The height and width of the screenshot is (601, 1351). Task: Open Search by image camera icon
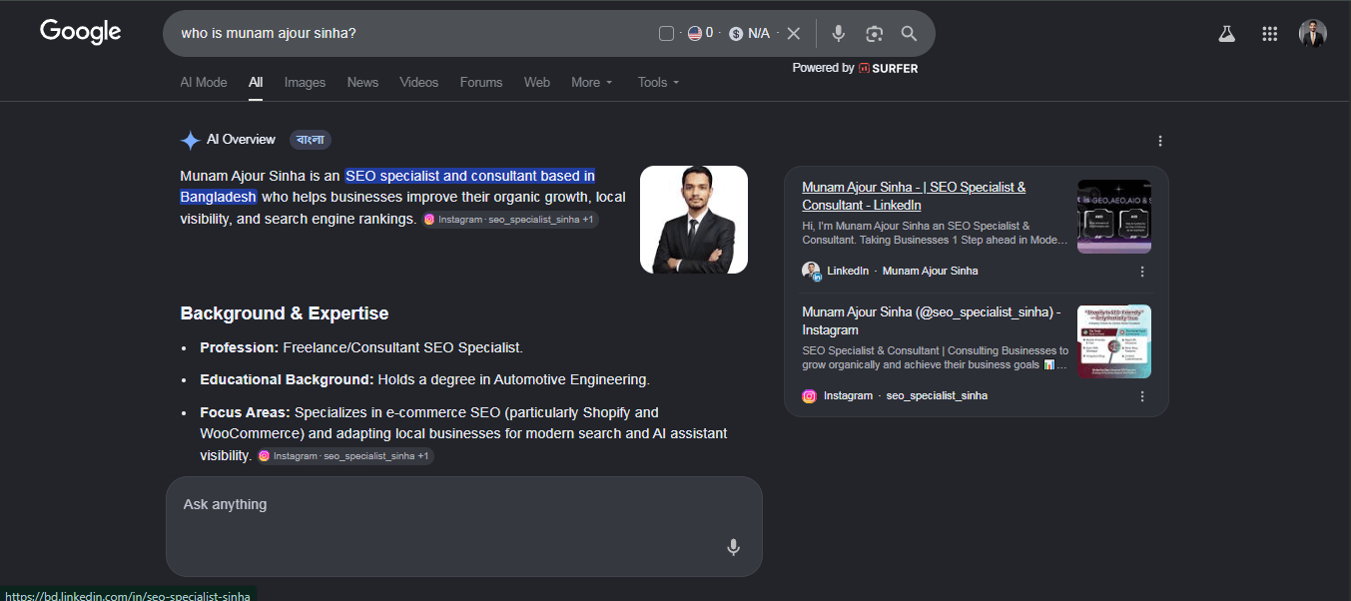point(874,34)
